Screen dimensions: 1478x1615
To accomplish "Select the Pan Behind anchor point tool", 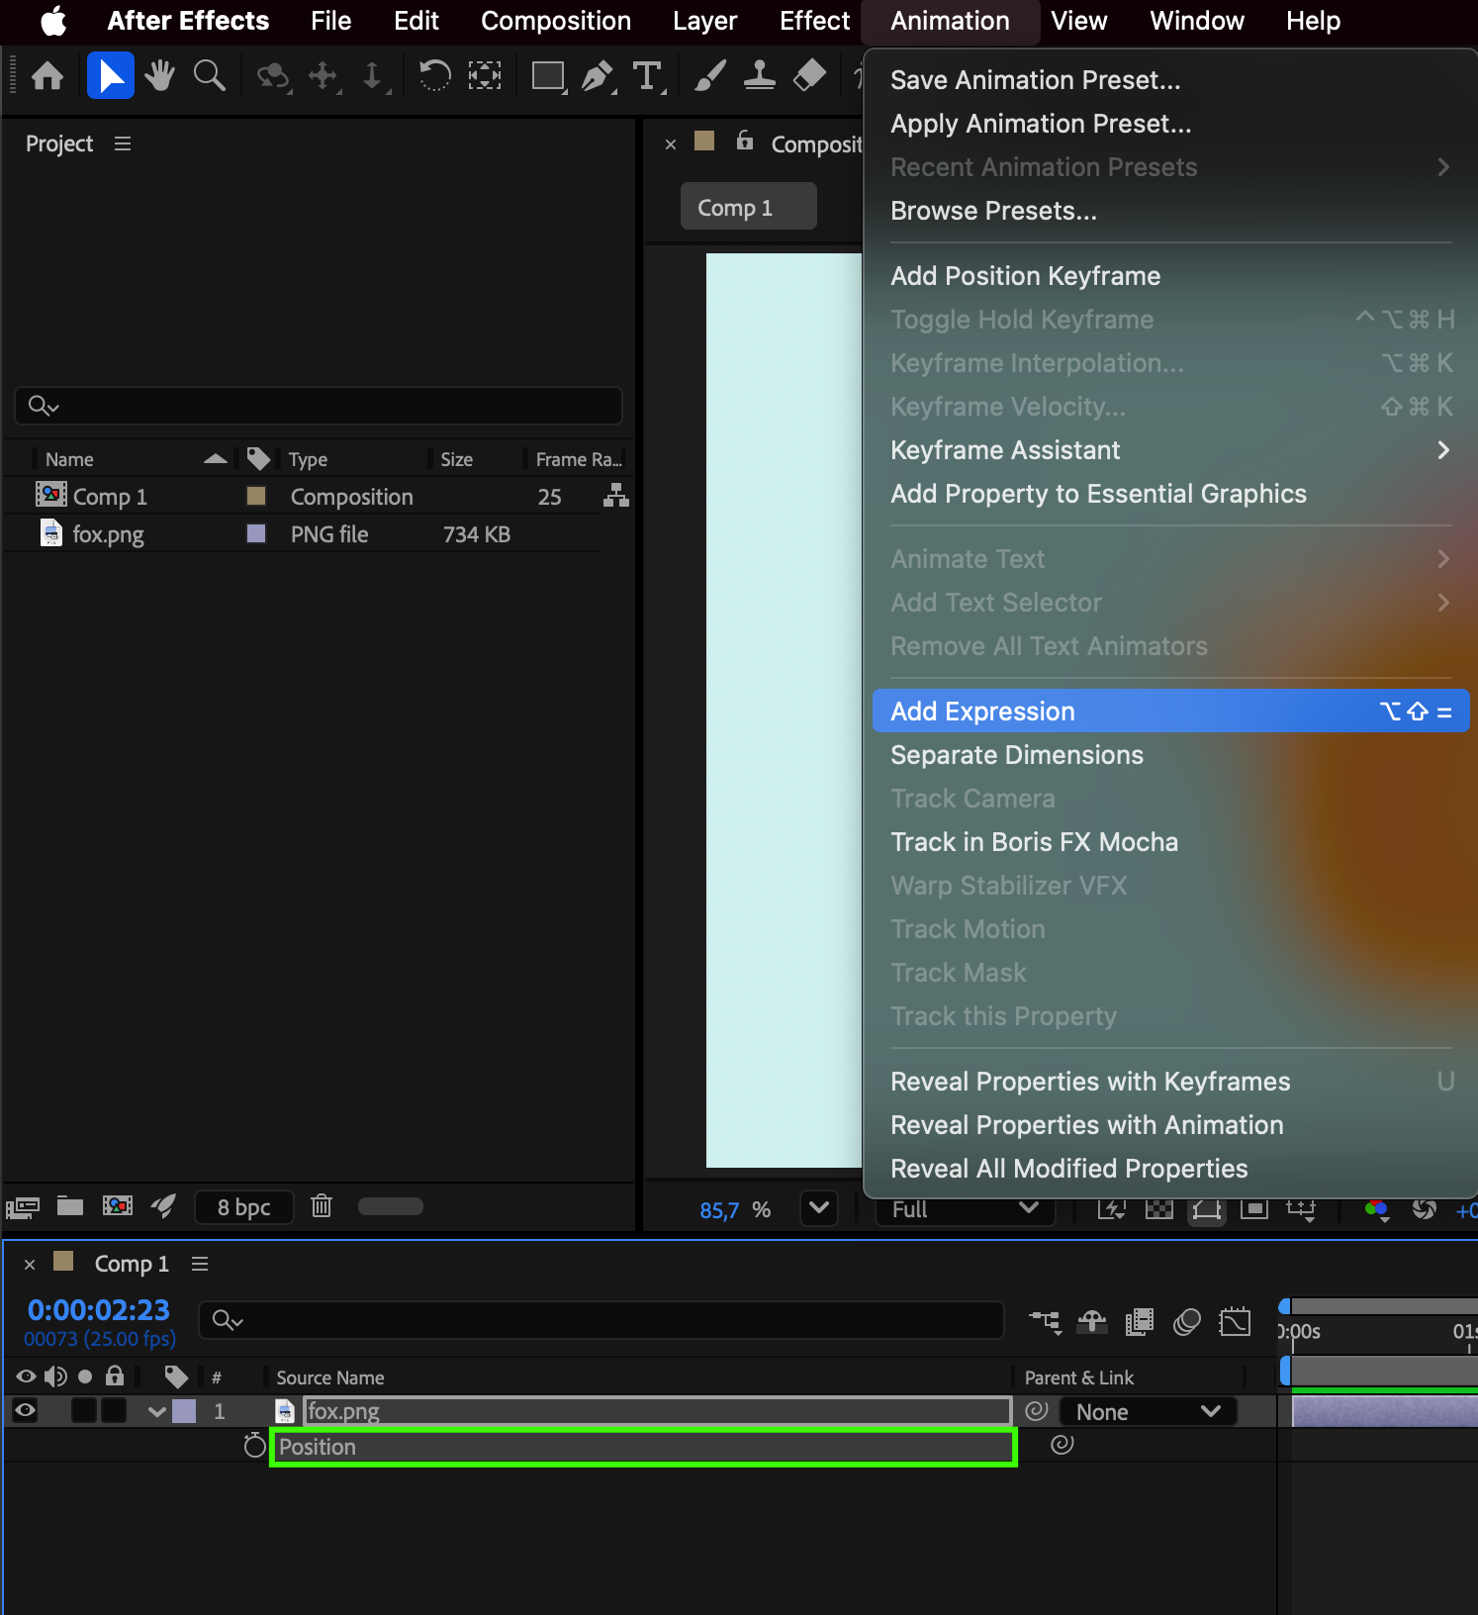I will 485,76.
